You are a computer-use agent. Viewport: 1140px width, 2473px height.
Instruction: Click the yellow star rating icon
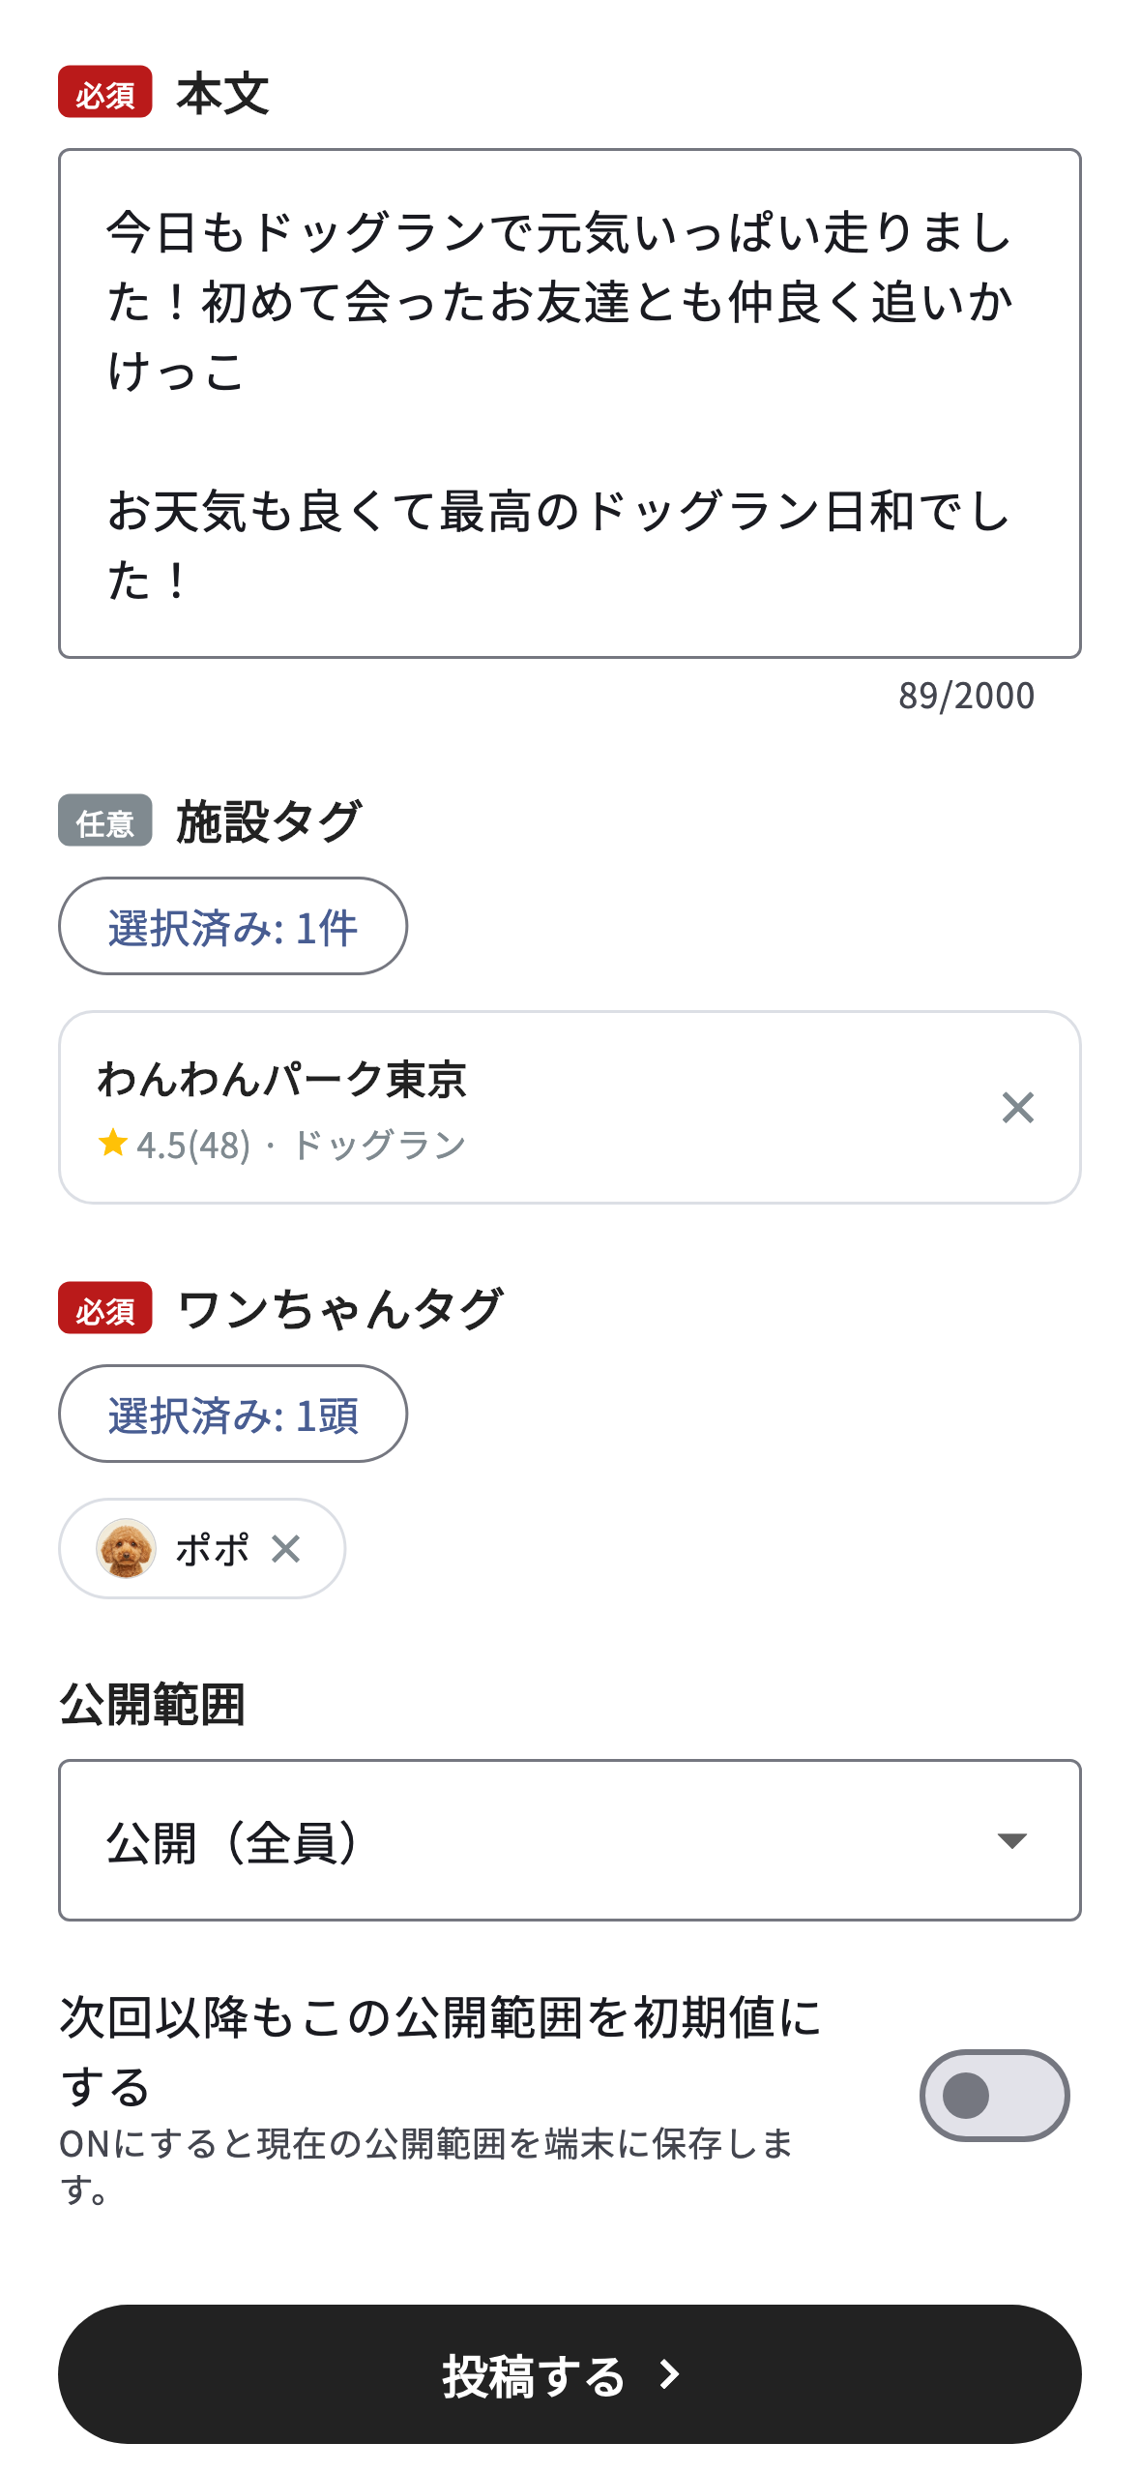[113, 1143]
